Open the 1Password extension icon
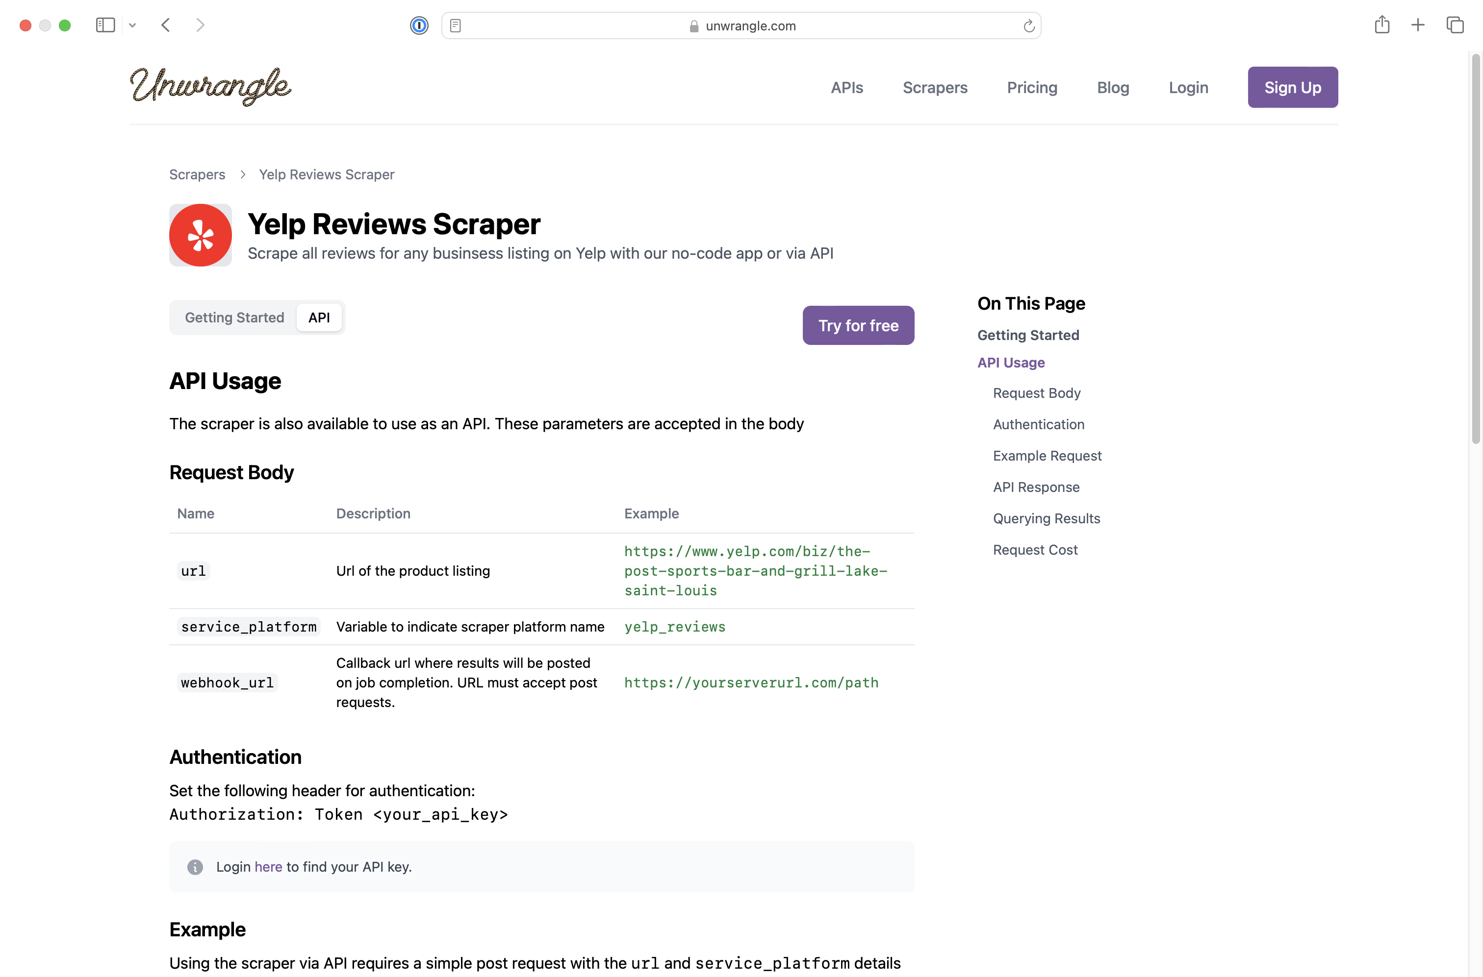This screenshot has height=977, width=1483. (x=419, y=25)
